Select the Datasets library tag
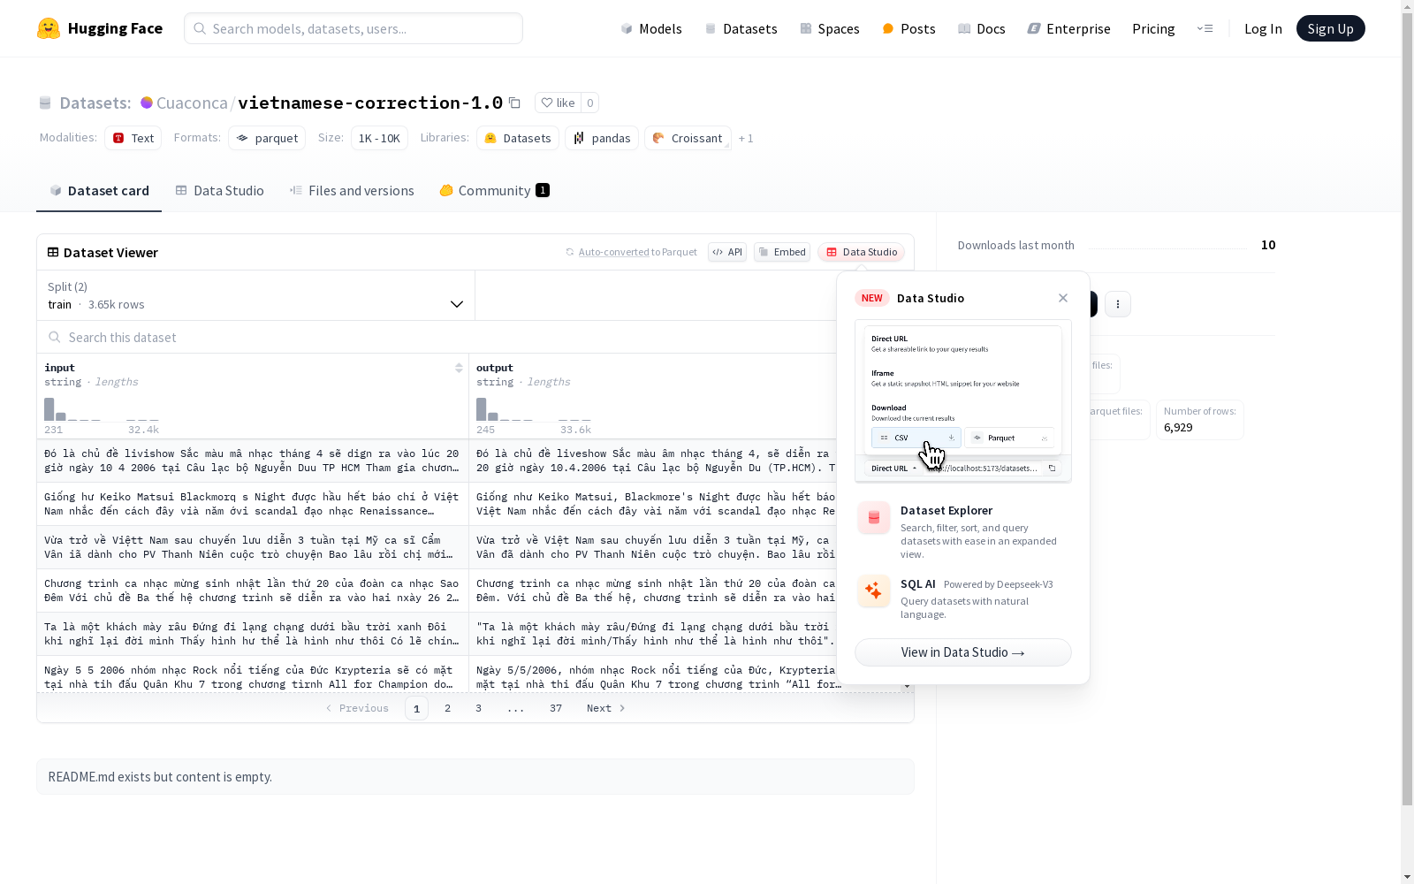 (518, 138)
